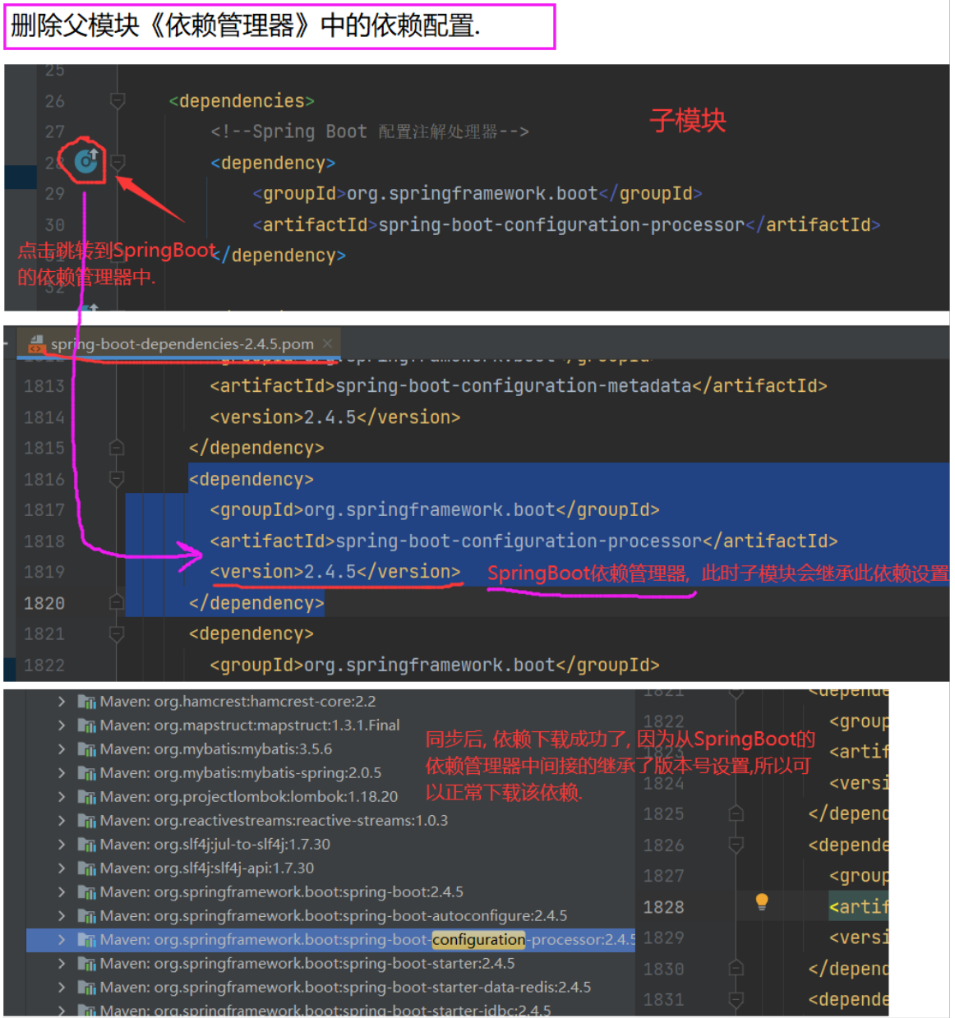The height and width of the screenshot is (1018, 955).
Task: Toggle the fold marker on line 1820 in pom editor
Action: [117, 603]
